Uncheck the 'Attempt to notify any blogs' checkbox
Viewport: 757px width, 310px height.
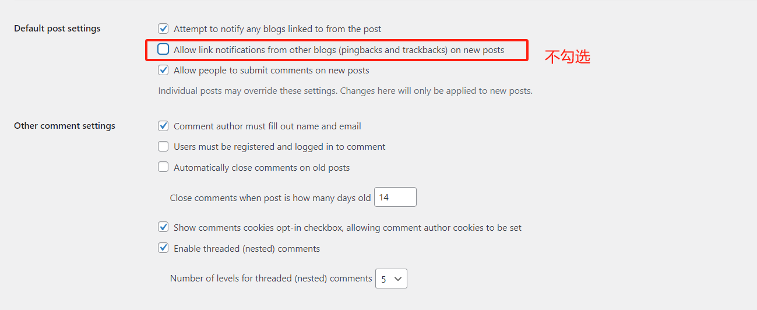coord(163,29)
